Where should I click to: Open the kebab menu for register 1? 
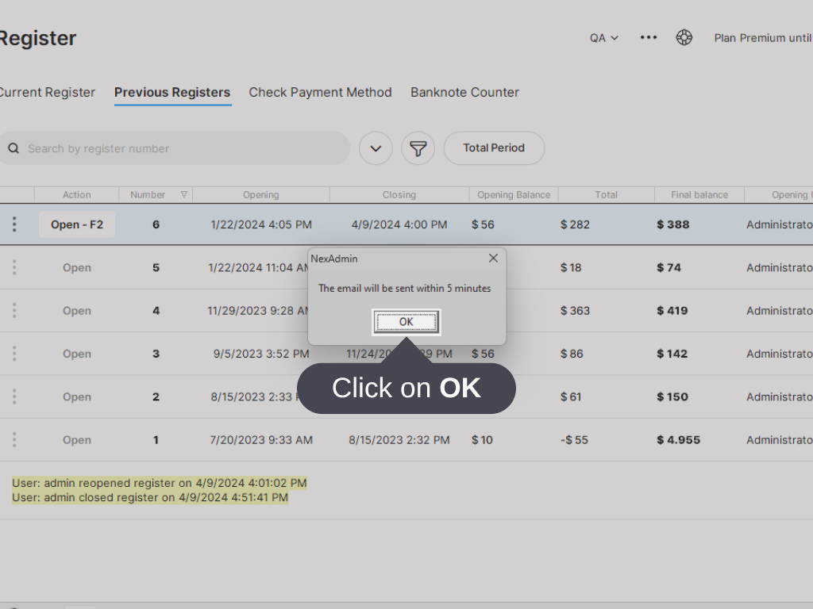pos(13,439)
